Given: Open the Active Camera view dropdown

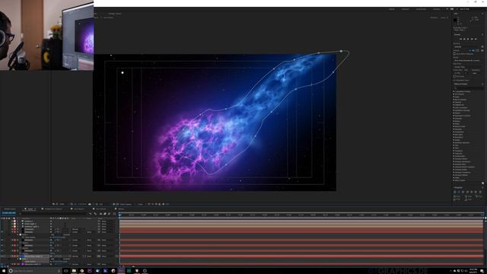Looking at the screenshot, I should coord(126,204).
